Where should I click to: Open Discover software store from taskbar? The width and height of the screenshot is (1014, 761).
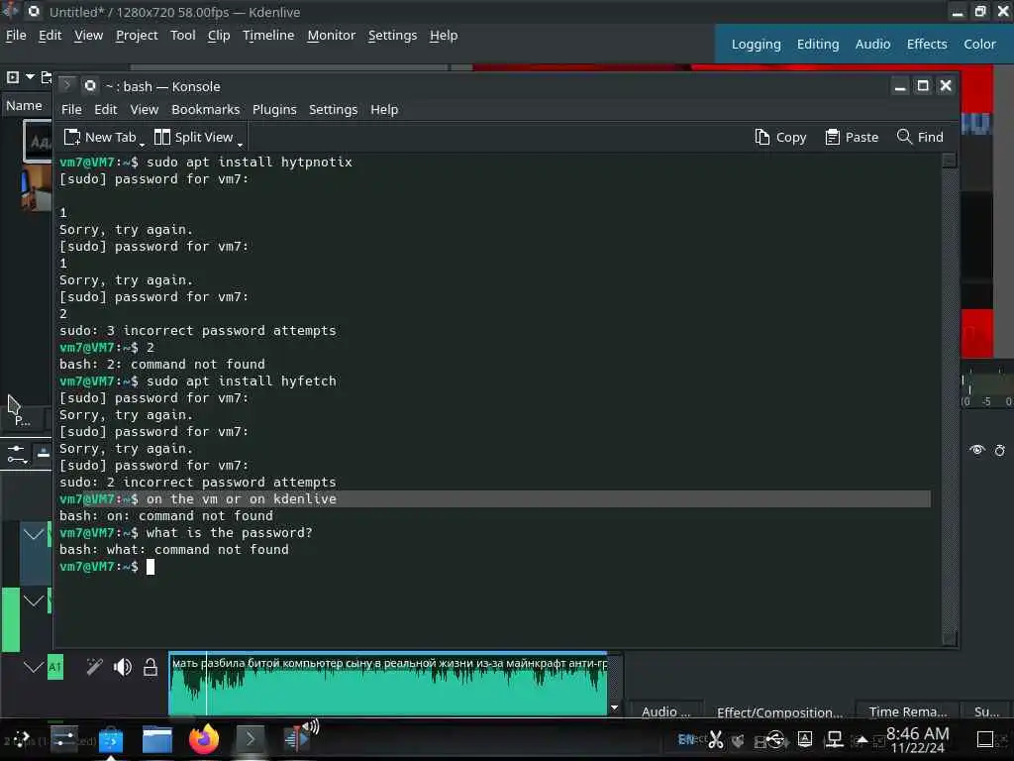click(111, 739)
